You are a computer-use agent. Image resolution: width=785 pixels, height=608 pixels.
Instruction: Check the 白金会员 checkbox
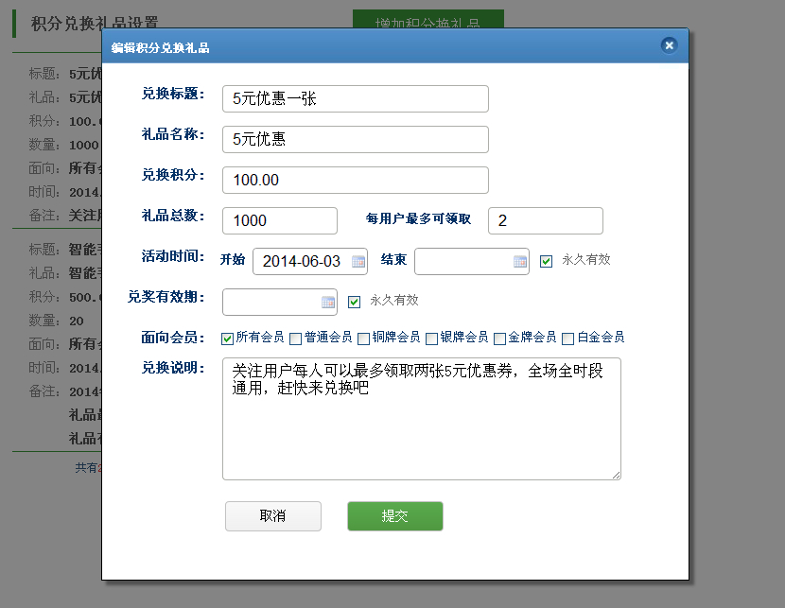click(567, 339)
